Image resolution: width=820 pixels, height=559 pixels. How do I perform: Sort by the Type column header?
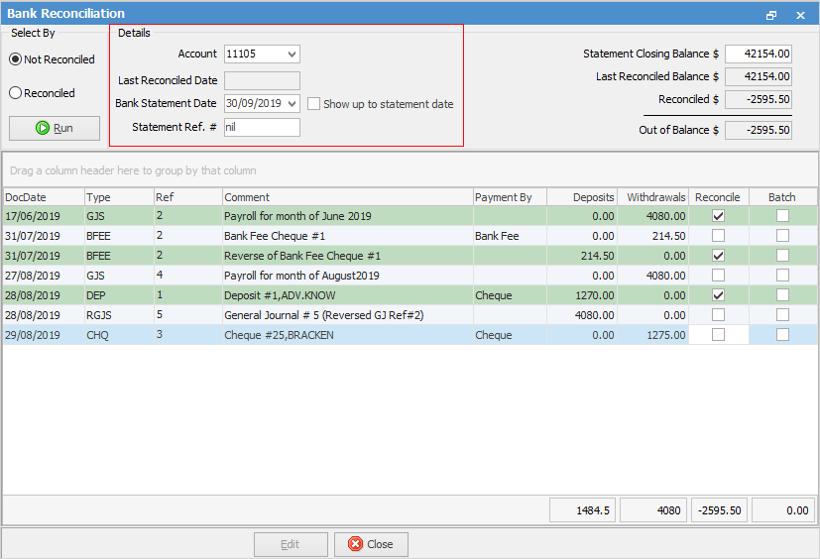(117, 197)
